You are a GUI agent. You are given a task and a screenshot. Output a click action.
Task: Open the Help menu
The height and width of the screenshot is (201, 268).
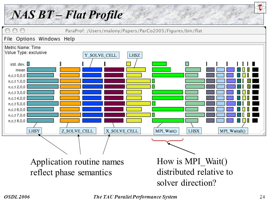69,39
